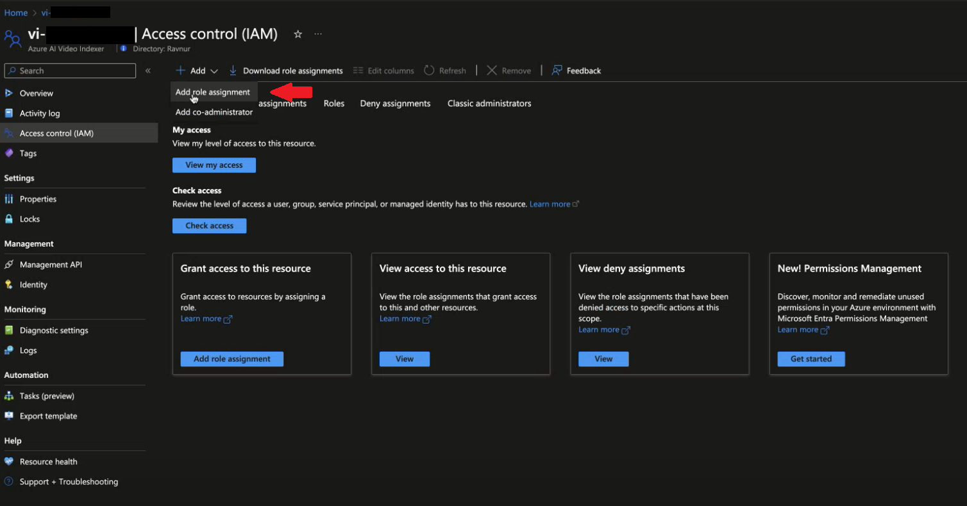The width and height of the screenshot is (967, 506).
Task: Choose Add role assignment from dropdown
Action: [213, 92]
